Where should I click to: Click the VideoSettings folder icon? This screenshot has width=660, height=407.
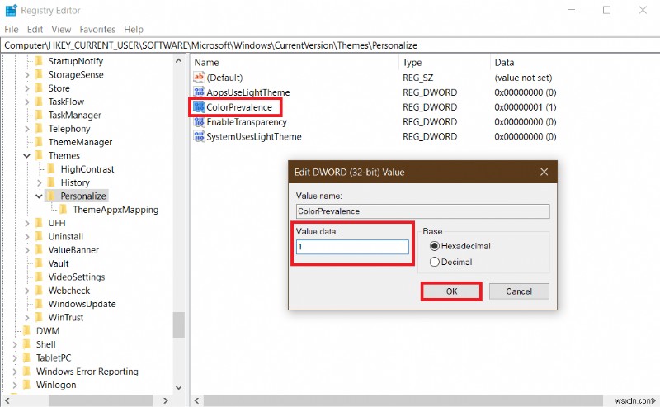(39, 277)
